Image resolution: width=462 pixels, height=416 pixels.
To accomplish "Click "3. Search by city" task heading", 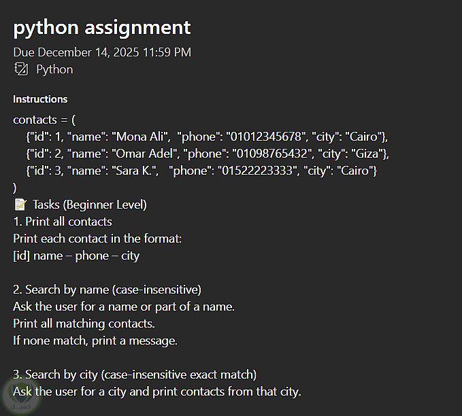I will (x=135, y=375).
